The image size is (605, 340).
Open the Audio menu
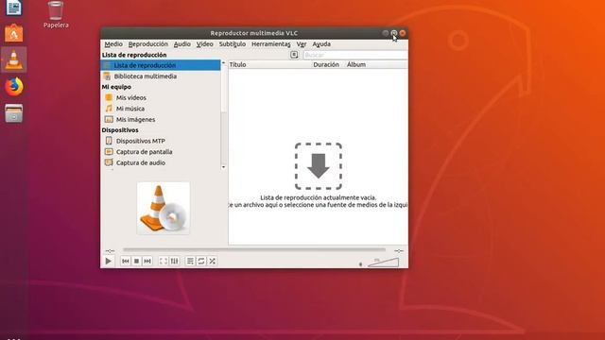tap(182, 44)
